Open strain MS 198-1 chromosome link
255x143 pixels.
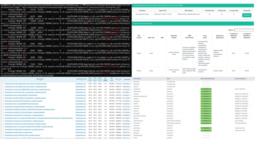pos(22,92)
